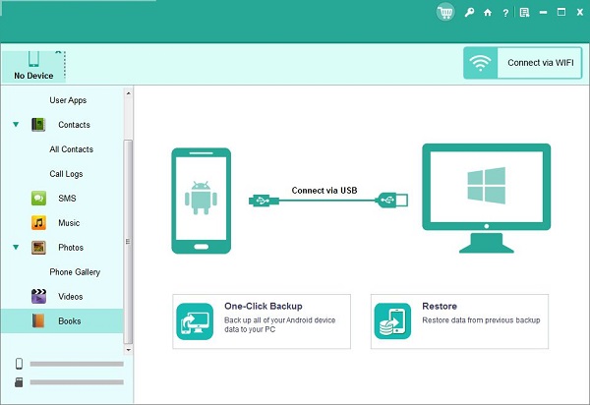590x405 pixels.
Task: Click the key register icon
Action: [x=470, y=13]
